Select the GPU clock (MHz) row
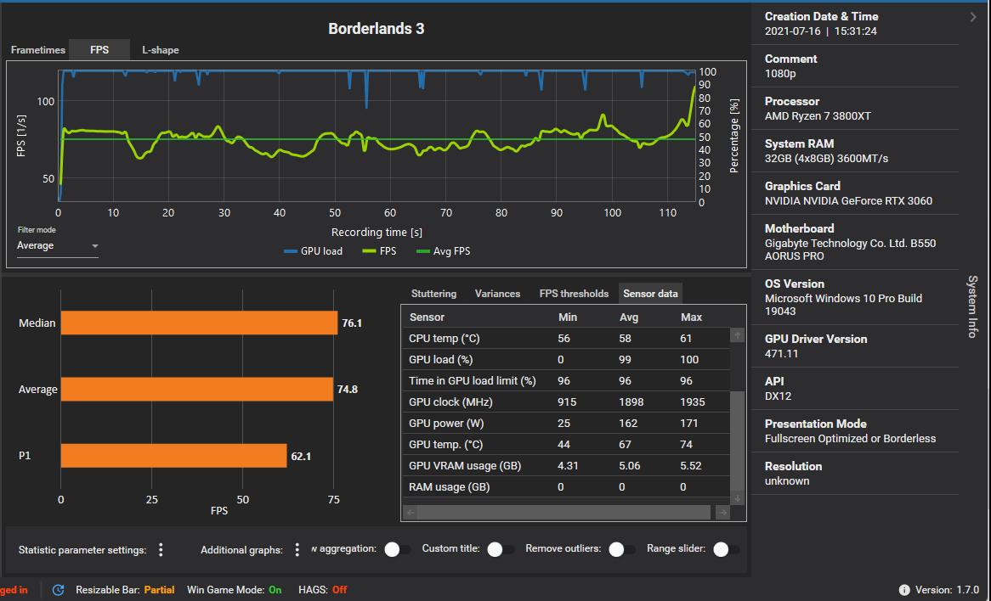991x601 pixels. point(565,402)
